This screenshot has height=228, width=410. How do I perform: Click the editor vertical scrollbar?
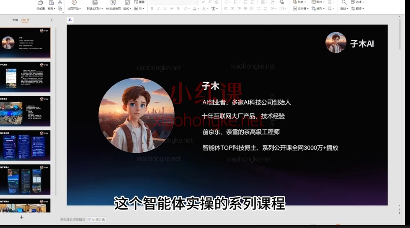tap(400, 34)
